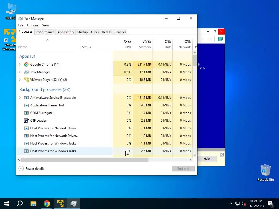
Task: Click the Antimalware Service Executable icon
Action: (26, 98)
